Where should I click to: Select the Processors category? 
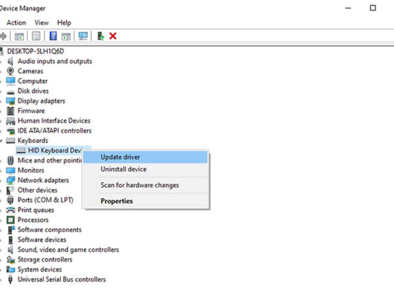coord(33,220)
